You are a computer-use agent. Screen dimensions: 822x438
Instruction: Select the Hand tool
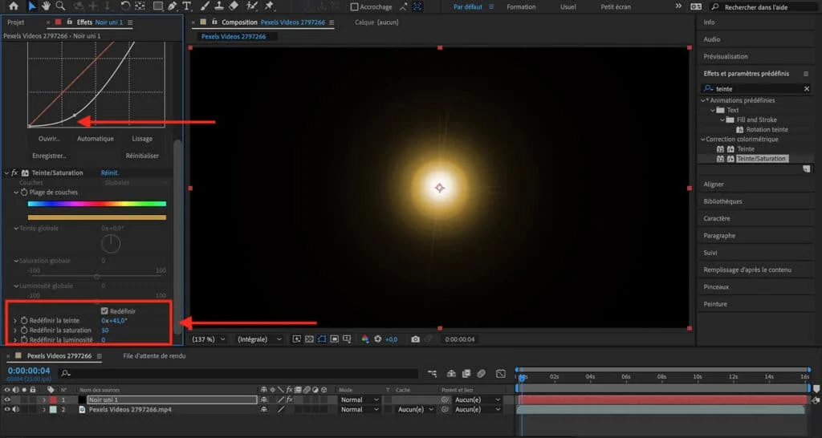coord(46,6)
